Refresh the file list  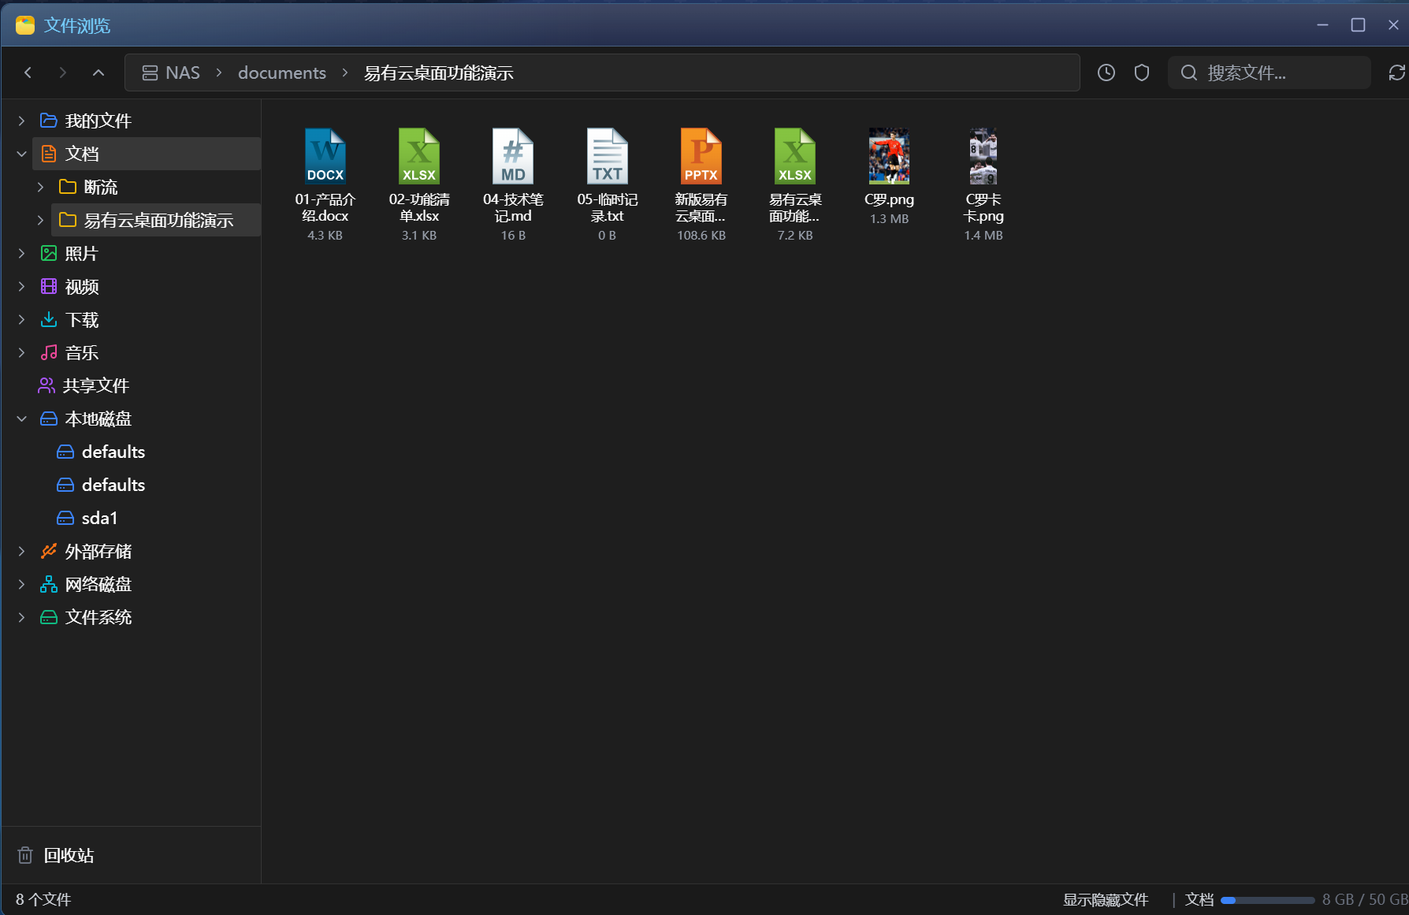[x=1396, y=73]
